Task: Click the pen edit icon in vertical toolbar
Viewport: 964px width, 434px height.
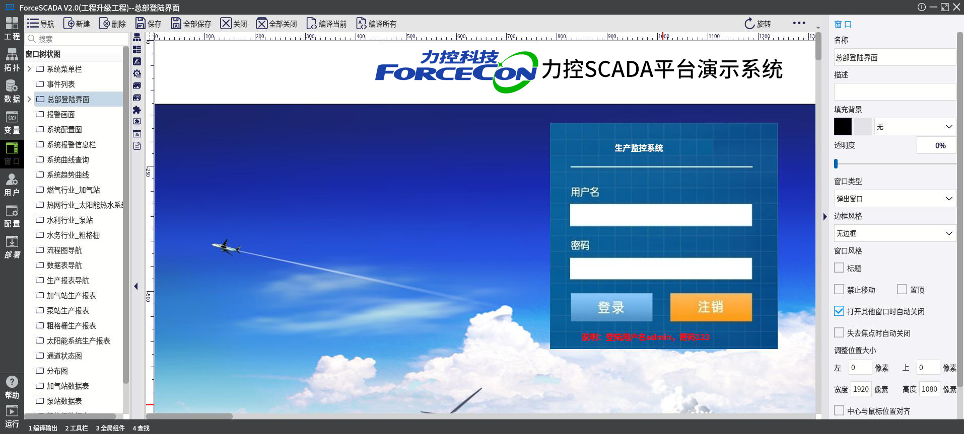Action: 137,61
